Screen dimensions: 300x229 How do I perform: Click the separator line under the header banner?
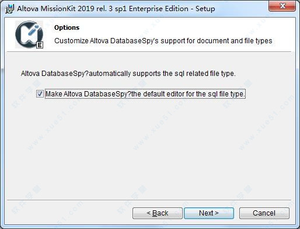pyautogui.click(x=149, y=52)
